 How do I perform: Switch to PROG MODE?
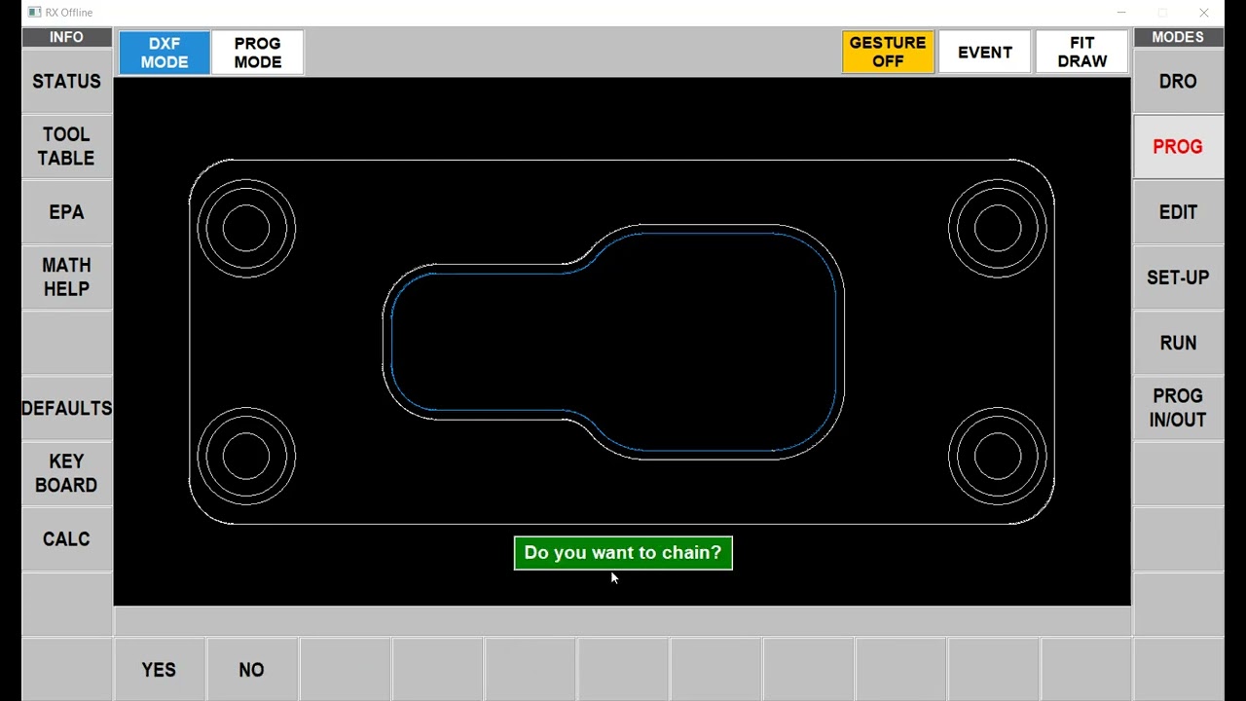click(x=258, y=53)
